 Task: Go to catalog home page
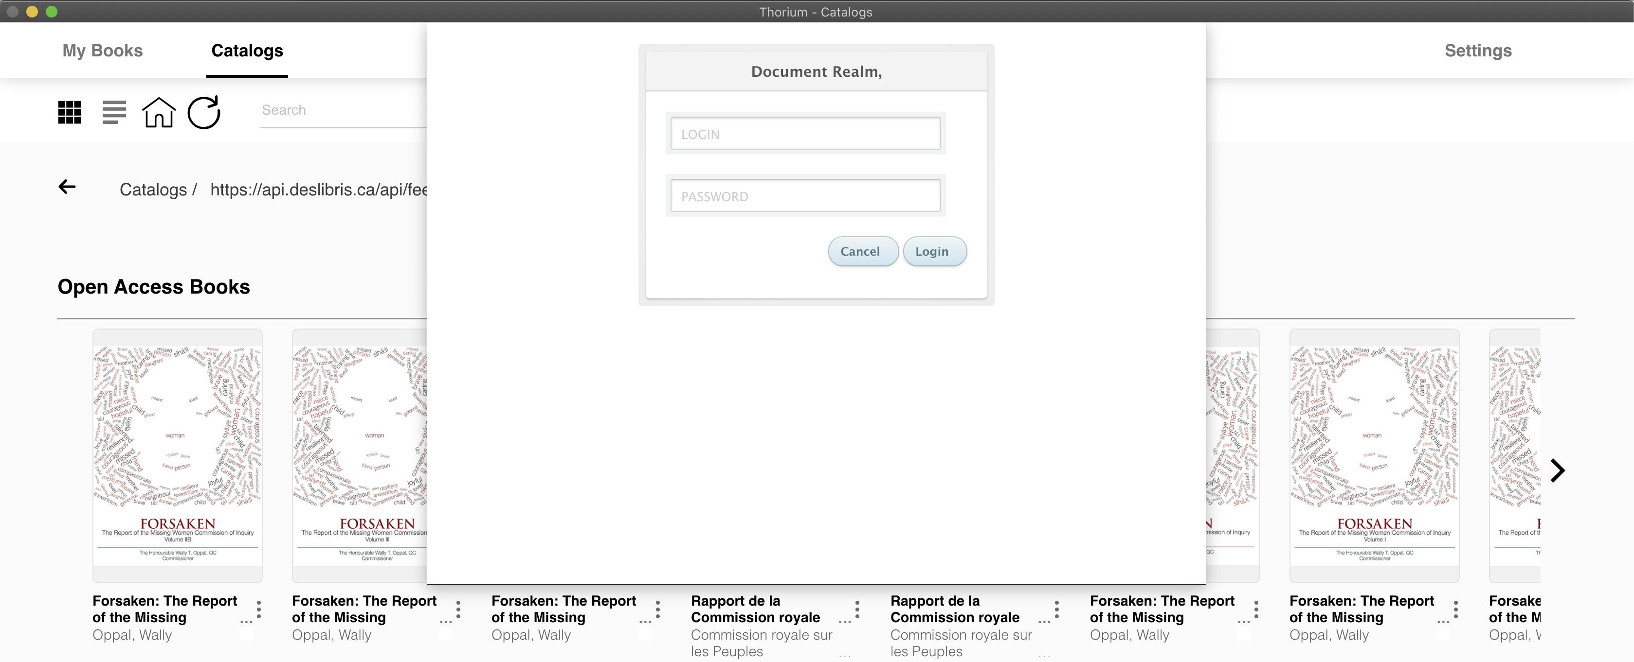click(158, 112)
